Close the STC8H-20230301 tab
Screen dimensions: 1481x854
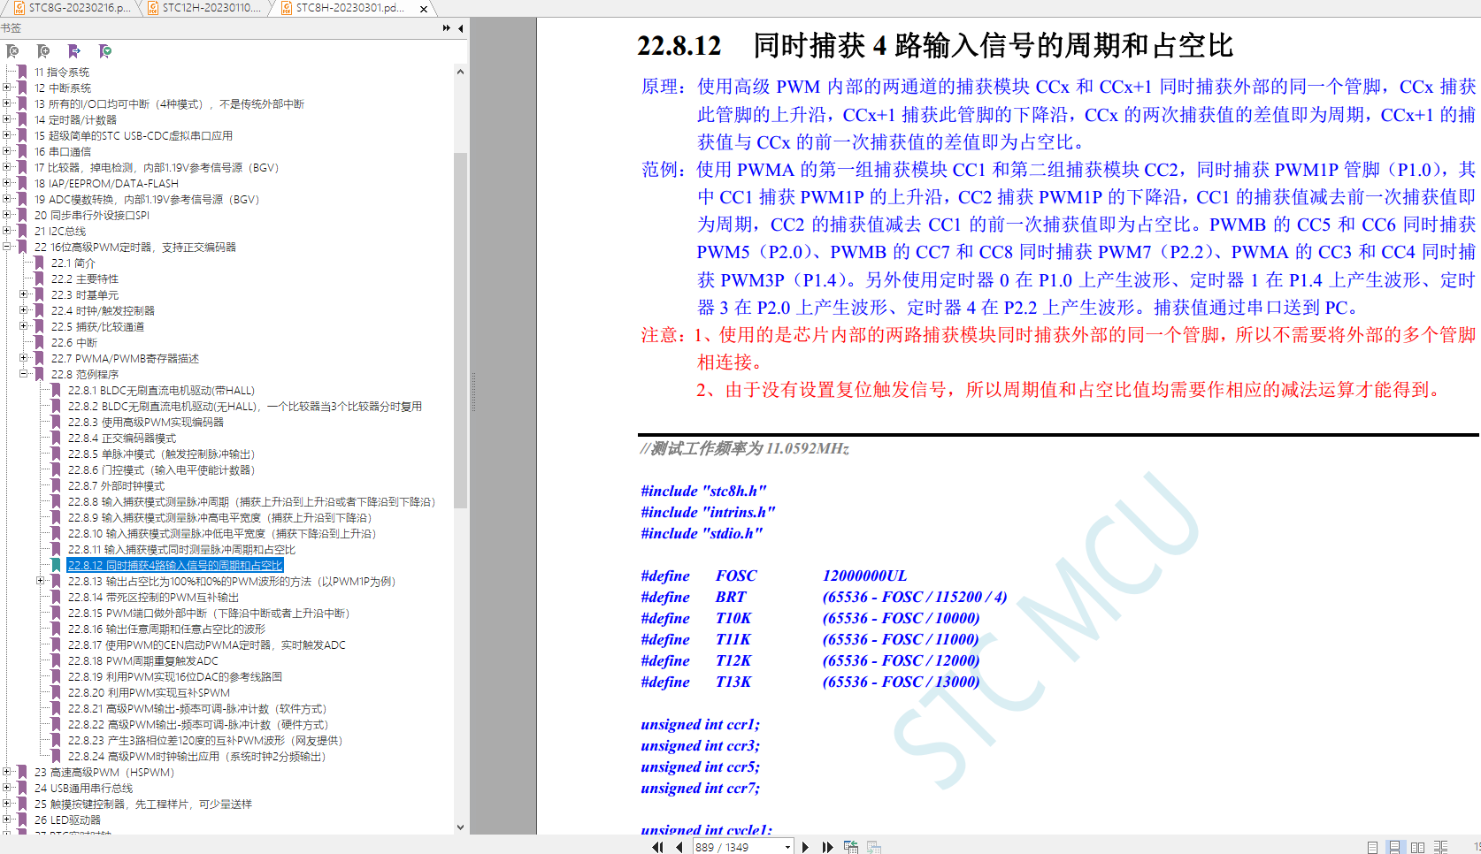tap(424, 9)
